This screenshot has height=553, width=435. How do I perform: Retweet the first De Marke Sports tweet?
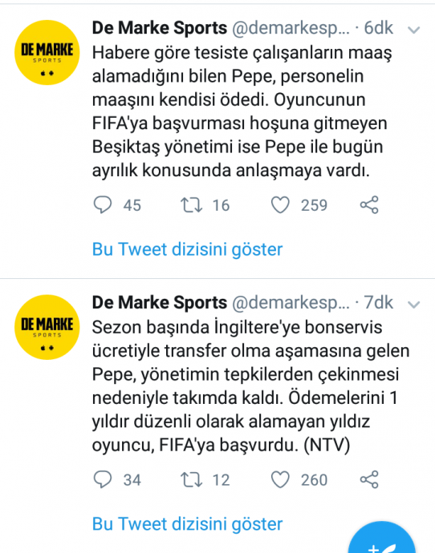pyautogui.click(x=191, y=205)
